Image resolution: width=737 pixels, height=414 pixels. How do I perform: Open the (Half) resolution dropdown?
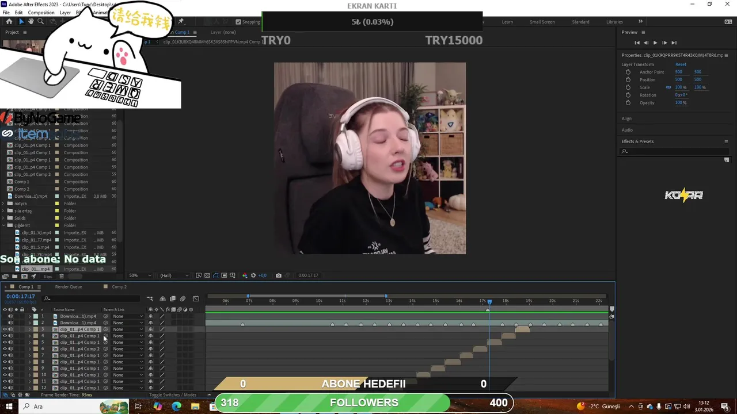174,275
